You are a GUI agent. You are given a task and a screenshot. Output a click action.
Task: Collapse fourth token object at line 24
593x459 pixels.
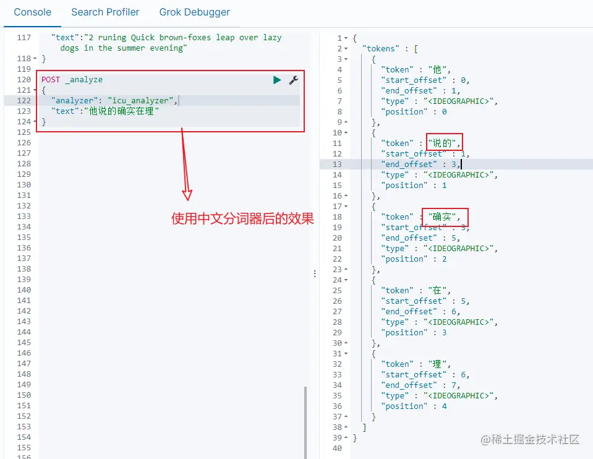[x=346, y=280]
